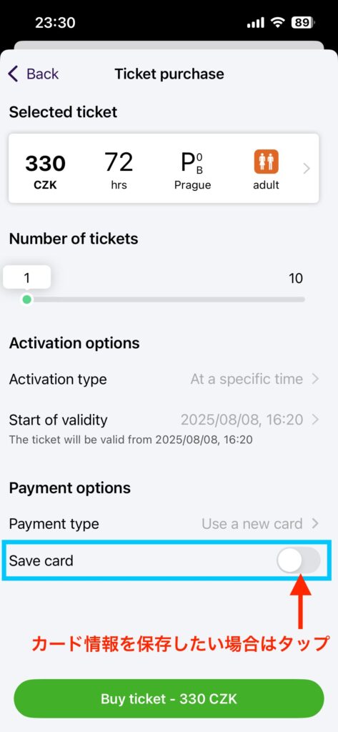Tap the 330 CZK price in ticket card

coord(45,170)
